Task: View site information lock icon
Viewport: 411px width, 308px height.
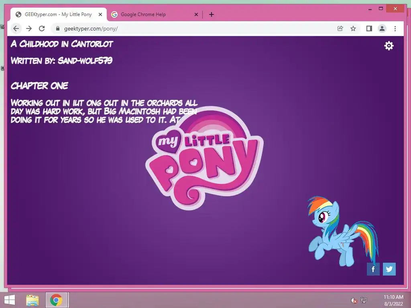Action: click(58, 28)
